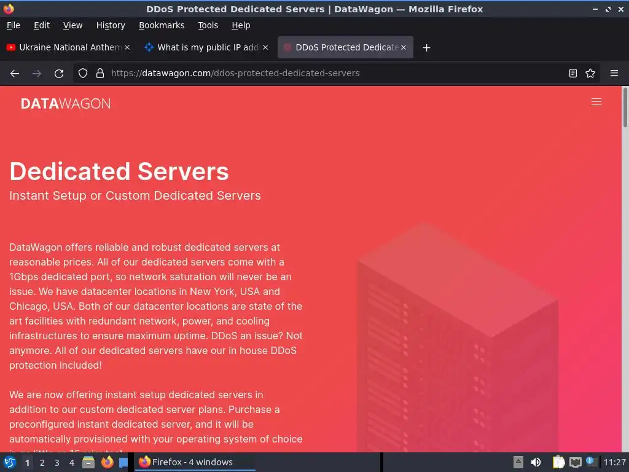Image resolution: width=629 pixels, height=472 pixels.
Task: Open DataWagon site hamburger menu
Action: (596, 102)
